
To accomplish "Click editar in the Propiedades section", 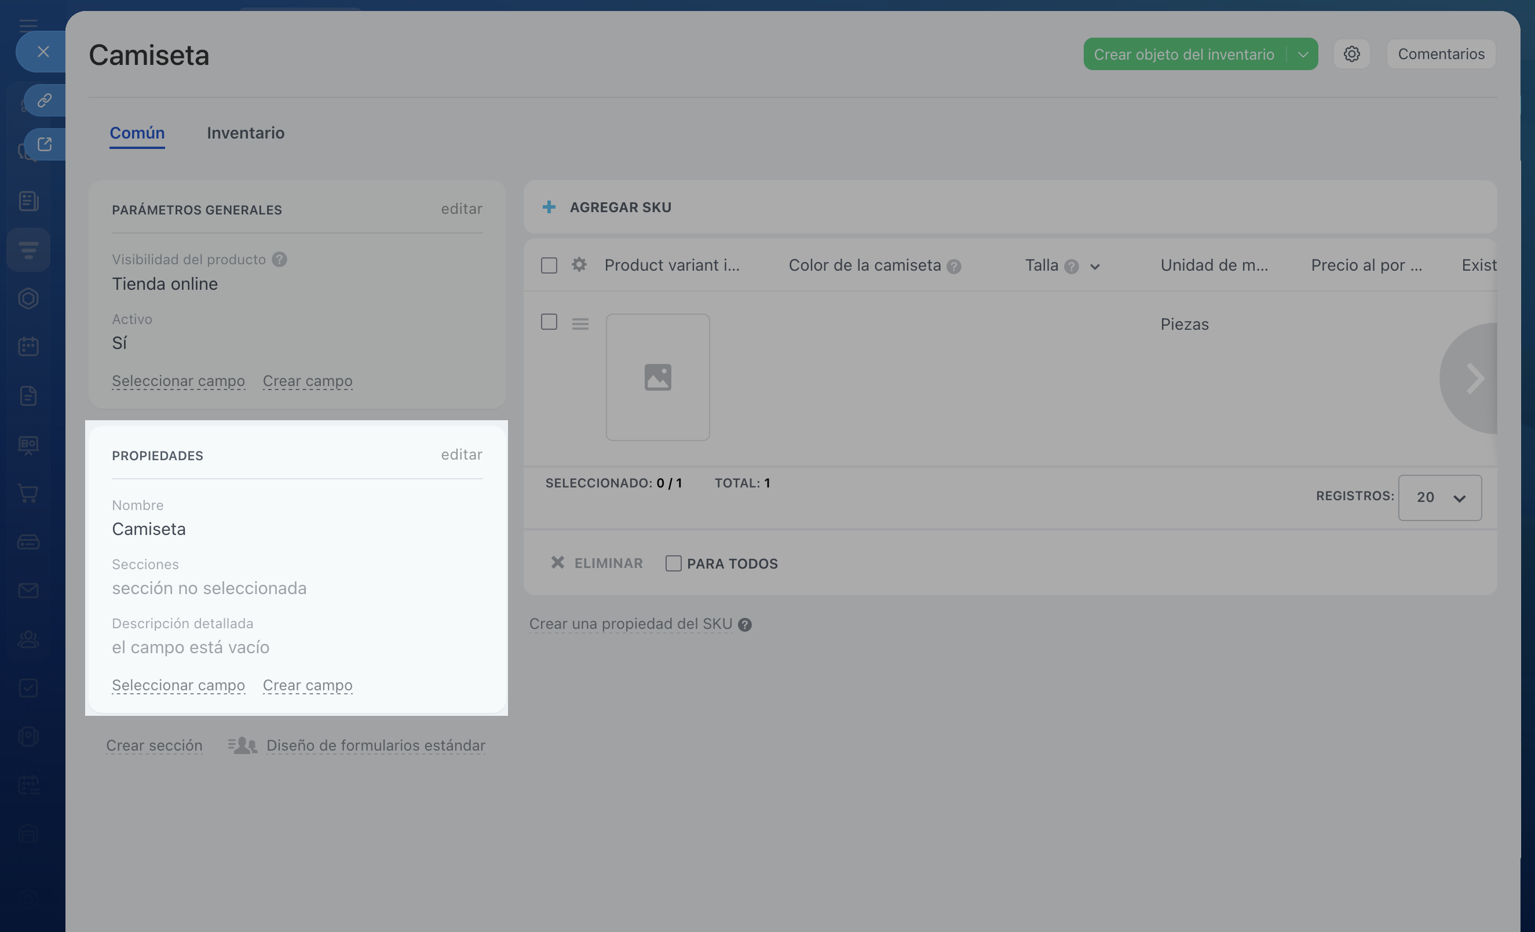I will [461, 454].
